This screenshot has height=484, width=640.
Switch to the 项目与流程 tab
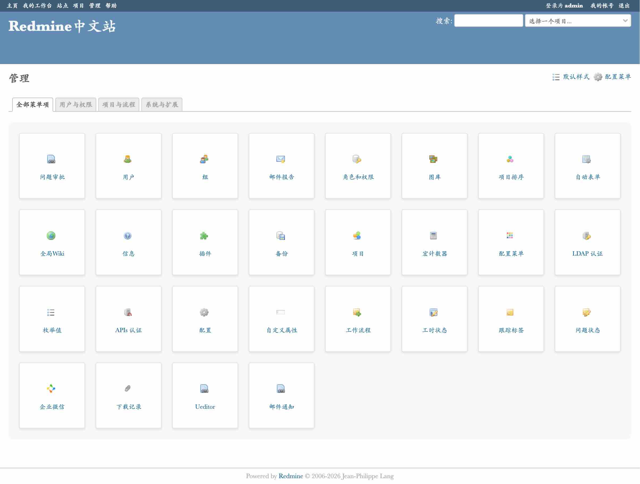click(119, 105)
